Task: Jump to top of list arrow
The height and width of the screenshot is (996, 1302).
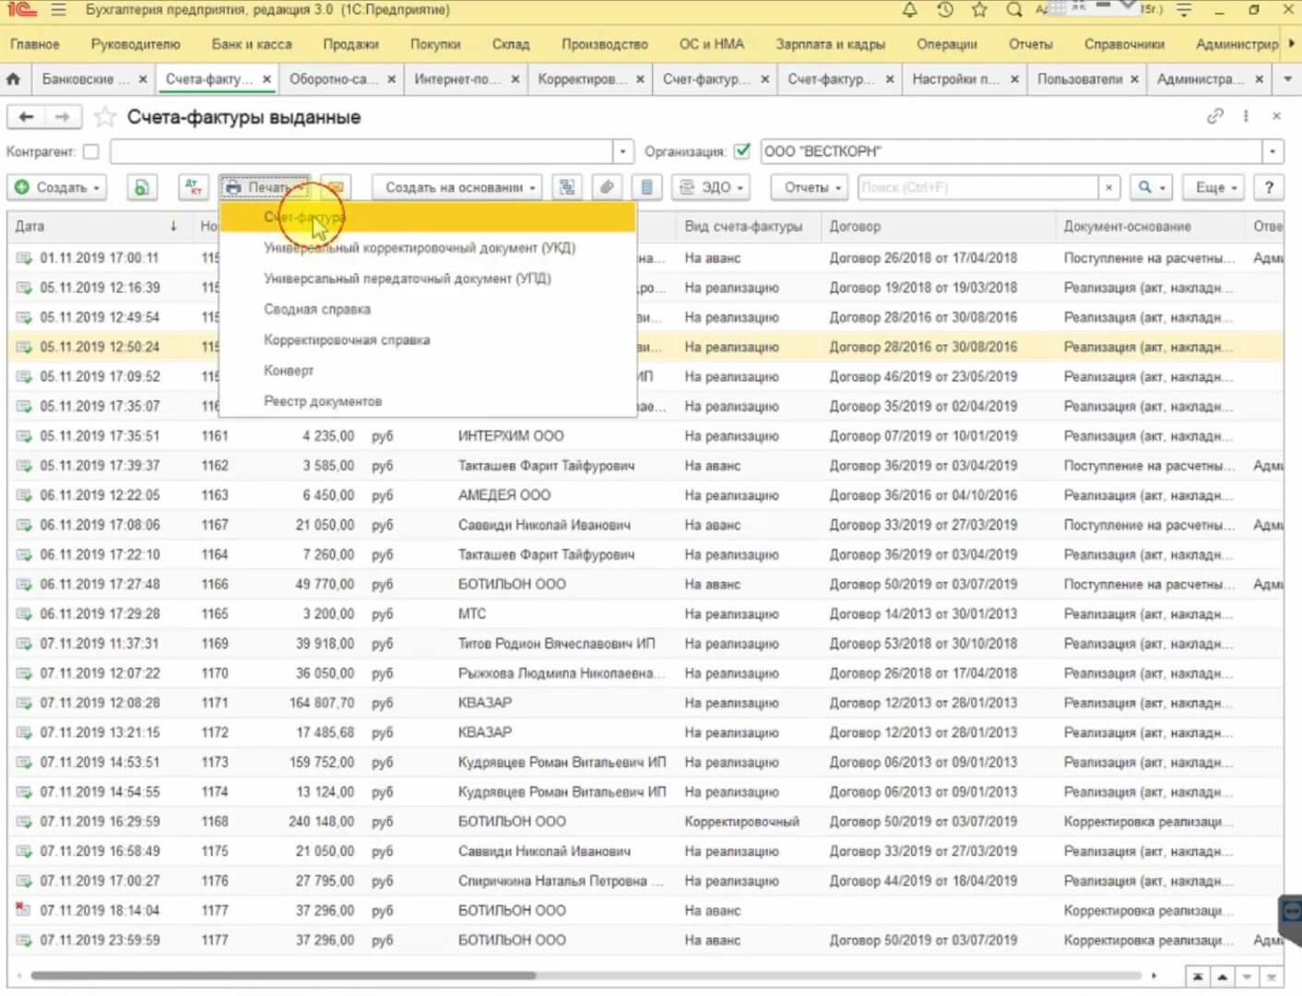Action: 1197,977
